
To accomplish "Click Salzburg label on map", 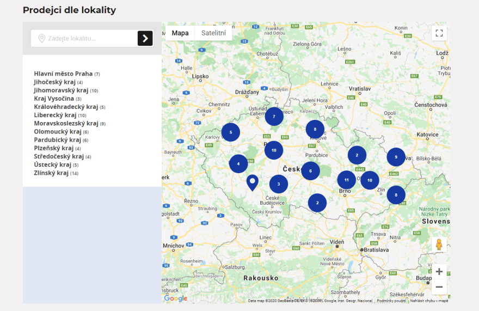I will point(235,267).
